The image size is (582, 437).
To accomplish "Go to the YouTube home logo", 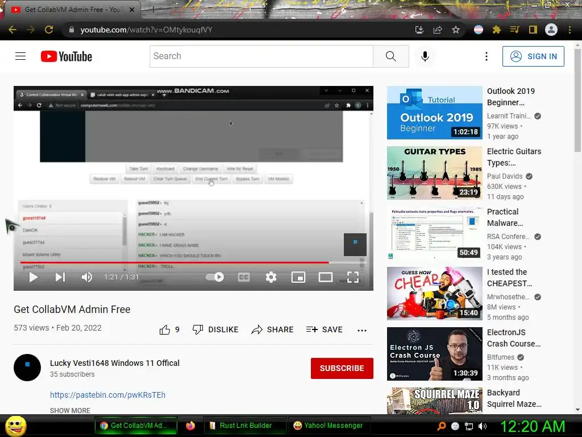I will pyautogui.click(x=66, y=56).
